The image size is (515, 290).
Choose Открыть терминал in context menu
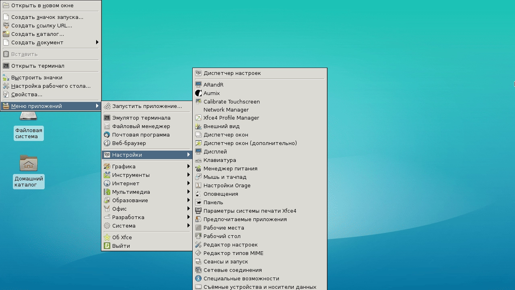click(x=38, y=66)
